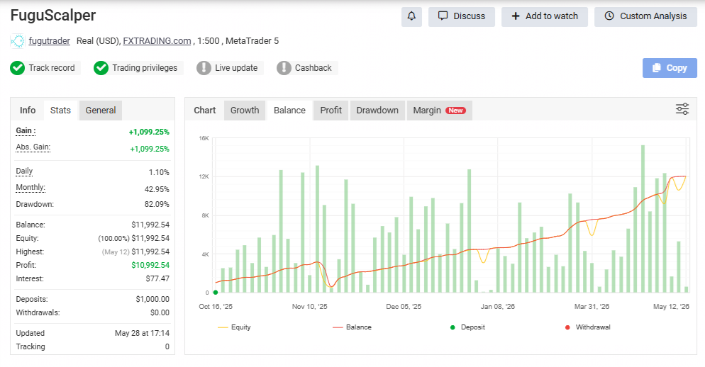Toggle Equity series in chart legend

[x=234, y=327]
